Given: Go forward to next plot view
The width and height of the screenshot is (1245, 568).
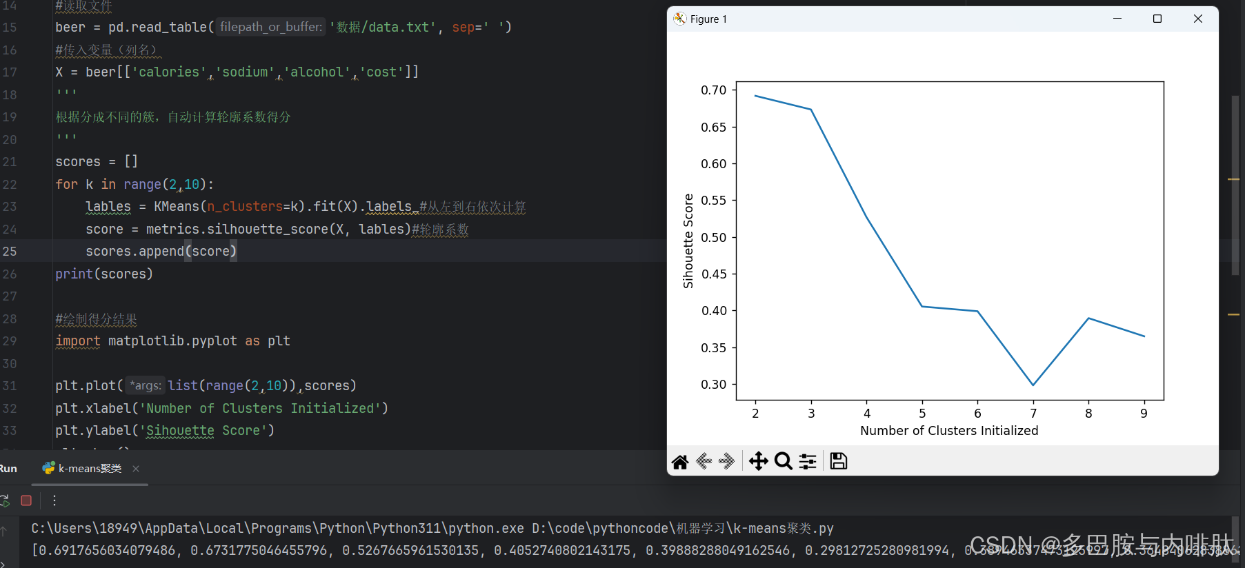Looking at the screenshot, I should [x=726, y=461].
